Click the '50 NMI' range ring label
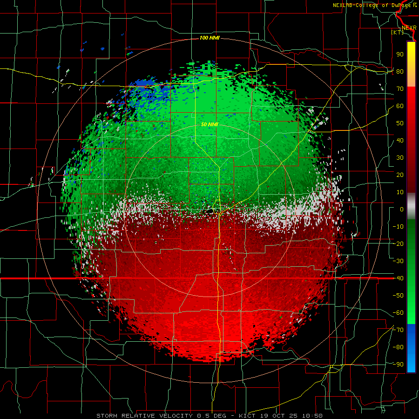 (x=209, y=124)
